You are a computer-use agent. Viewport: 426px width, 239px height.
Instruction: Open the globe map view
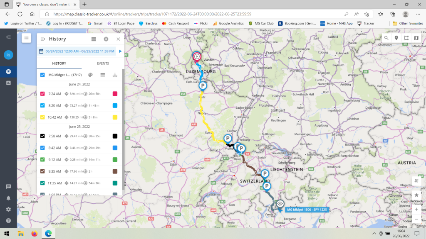tap(8, 71)
